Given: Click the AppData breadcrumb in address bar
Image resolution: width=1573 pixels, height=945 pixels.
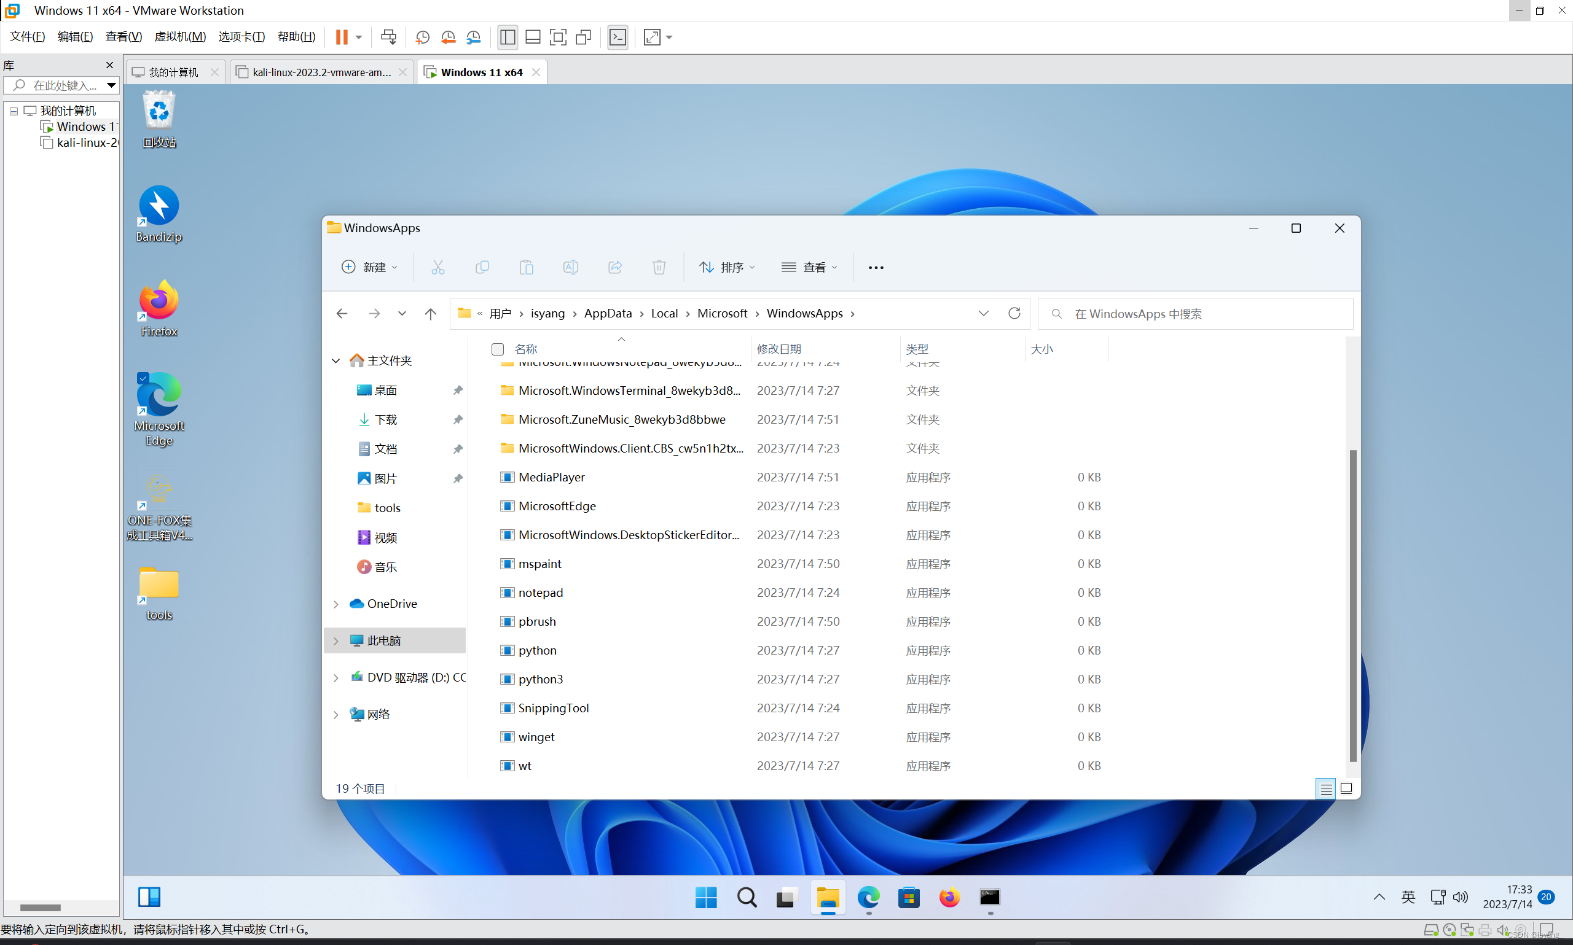Looking at the screenshot, I should [x=608, y=313].
